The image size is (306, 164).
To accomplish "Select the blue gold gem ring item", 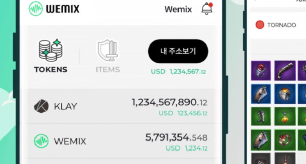I will (x=285, y=94).
